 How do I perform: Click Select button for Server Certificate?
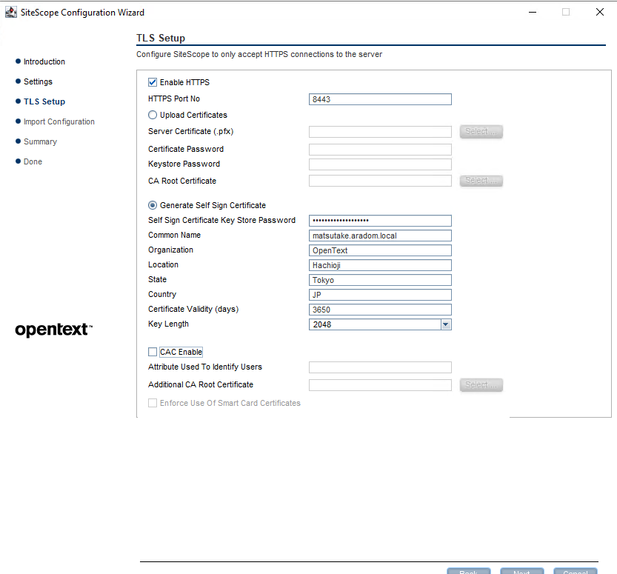coord(481,131)
